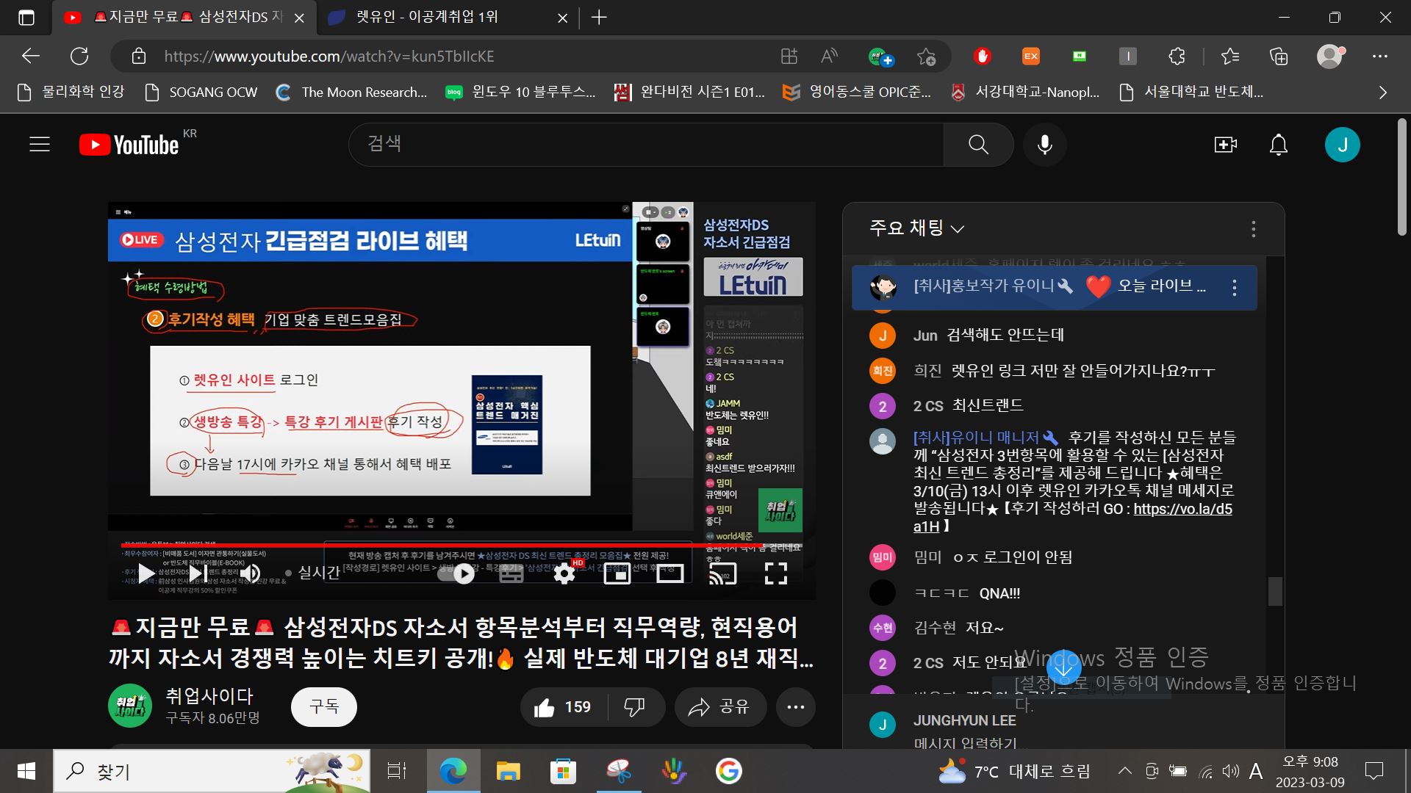Open YouTube notifications bell

click(1279, 145)
